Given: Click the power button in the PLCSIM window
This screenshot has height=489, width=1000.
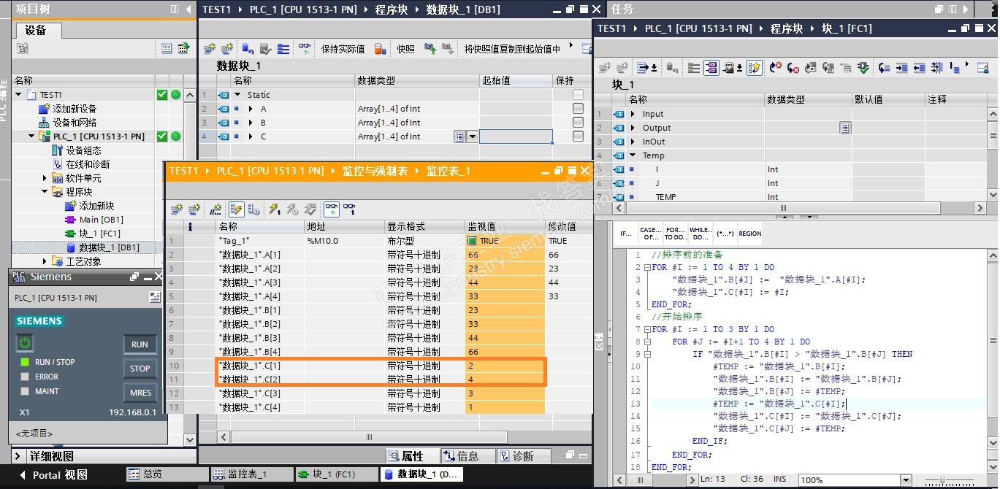Looking at the screenshot, I should 26,342.
